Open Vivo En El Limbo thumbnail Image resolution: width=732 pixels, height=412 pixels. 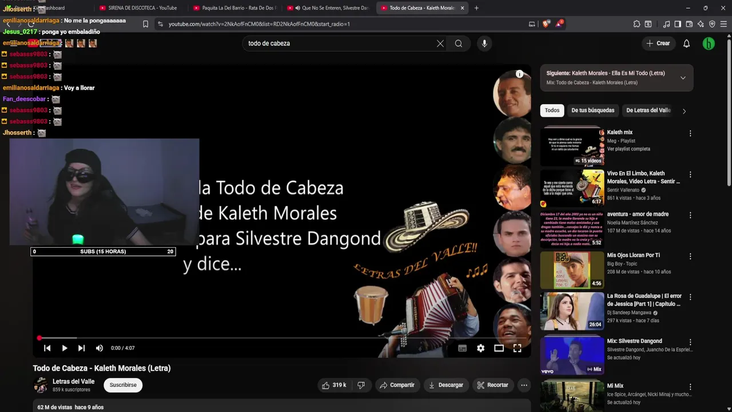[572, 188]
